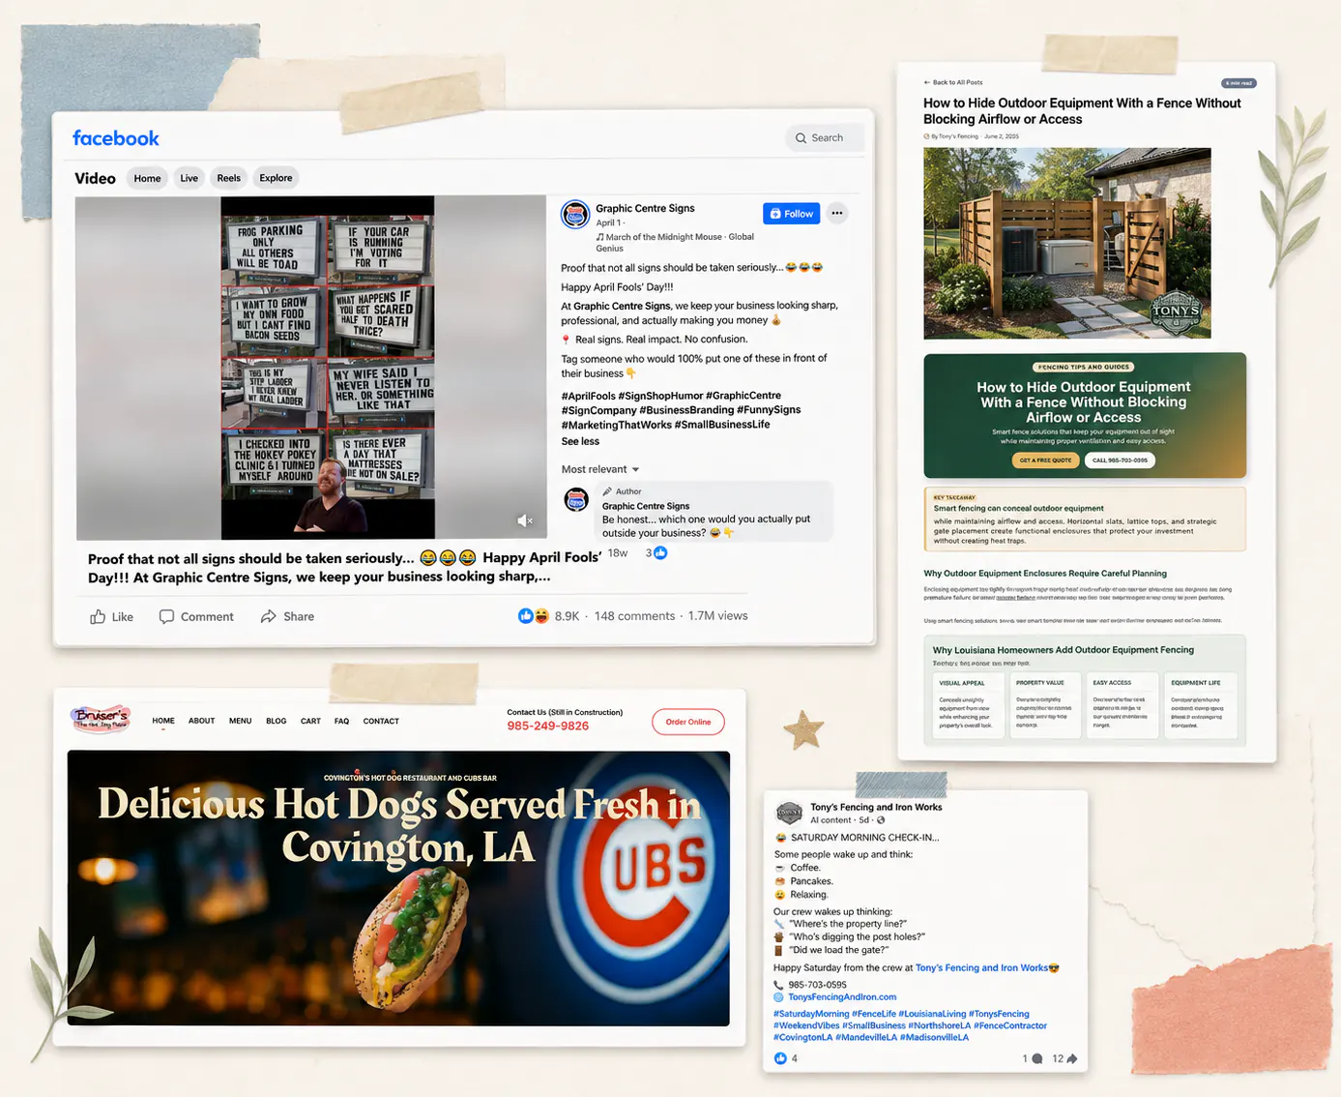The height and width of the screenshot is (1097, 1341).
Task: Click the like reaction icon with 4
Action: [x=781, y=1058]
